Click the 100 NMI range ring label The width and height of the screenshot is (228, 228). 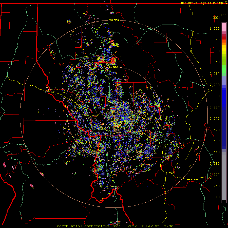[114, 20]
